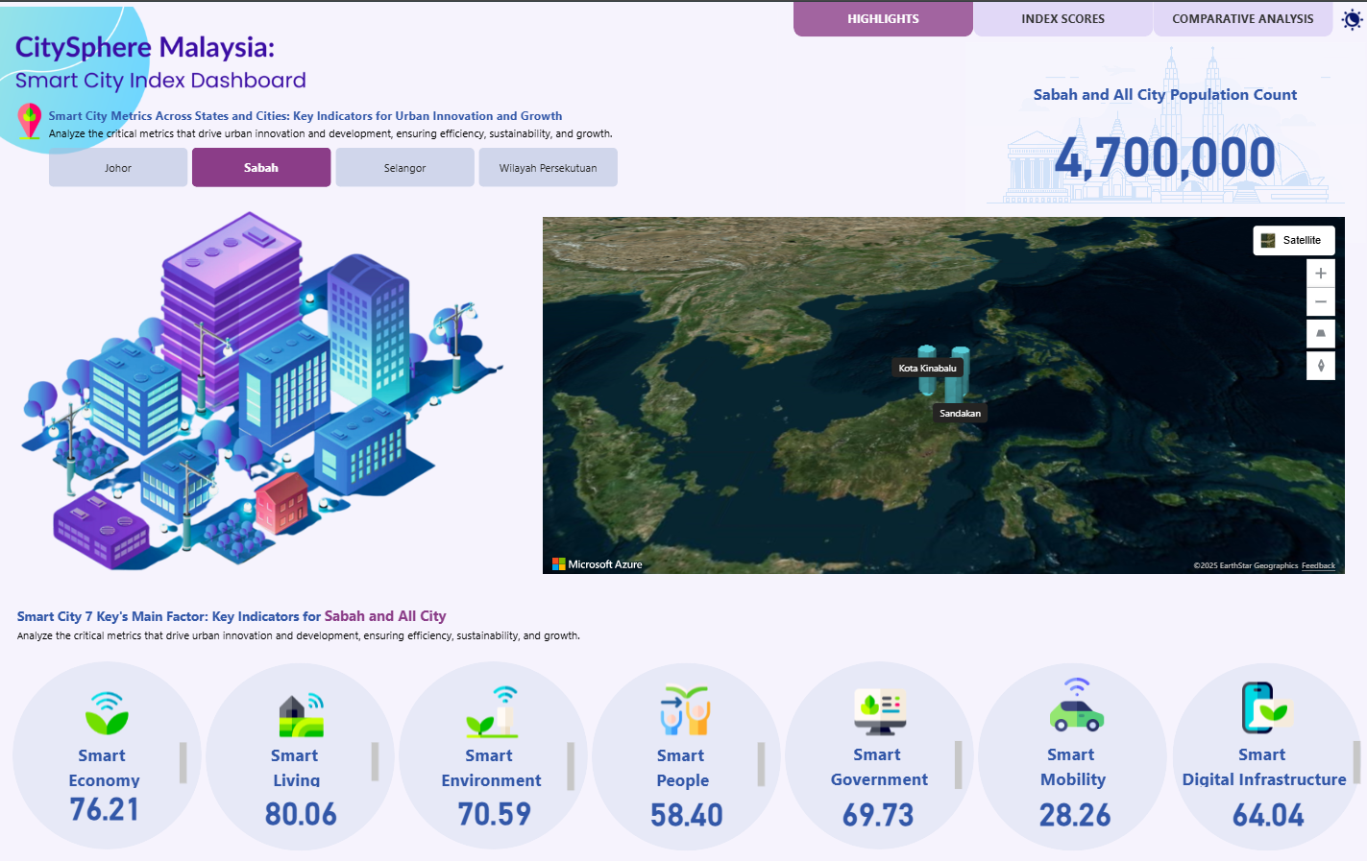Image resolution: width=1367 pixels, height=861 pixels.
Task: Click the Smart Government monitor icon
Action: point(880,710)
